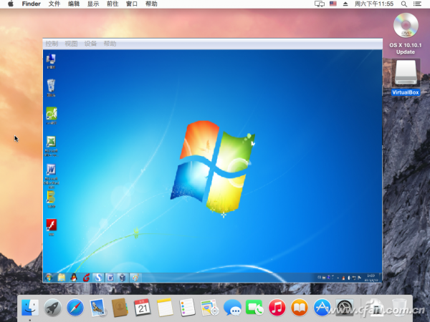430x322 pixels.
Task: Open Action Center flag in Windows tray
Action: [x=359, y=278]
